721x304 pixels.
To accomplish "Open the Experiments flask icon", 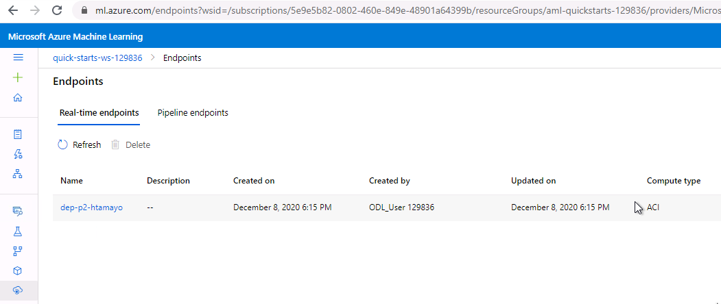I will pos(18,231).
